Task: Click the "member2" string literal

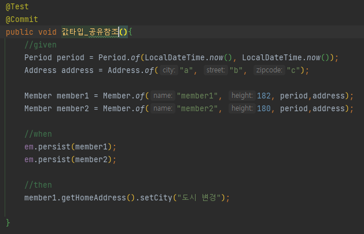Action: 197,109
